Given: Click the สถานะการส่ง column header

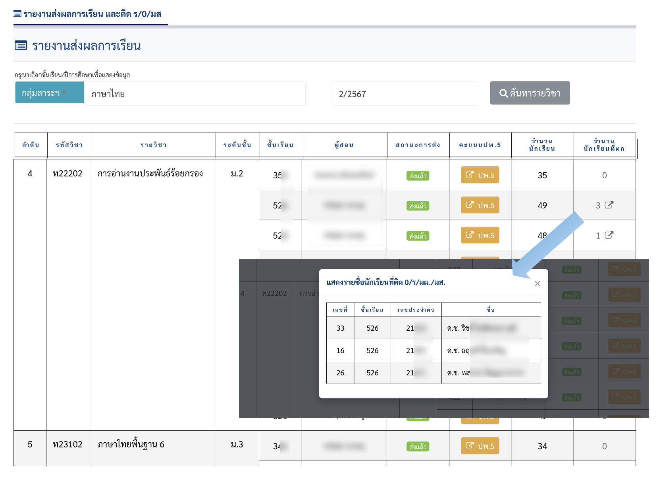Looking at the screenshot, I should point(418,145).
